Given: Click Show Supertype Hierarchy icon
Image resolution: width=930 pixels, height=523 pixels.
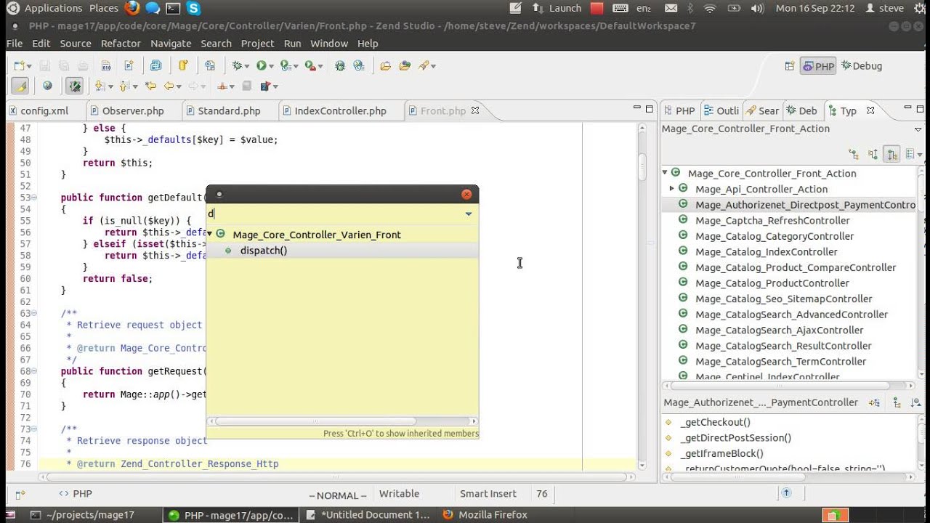Looking at the screenshot, I should pos(873,154).
